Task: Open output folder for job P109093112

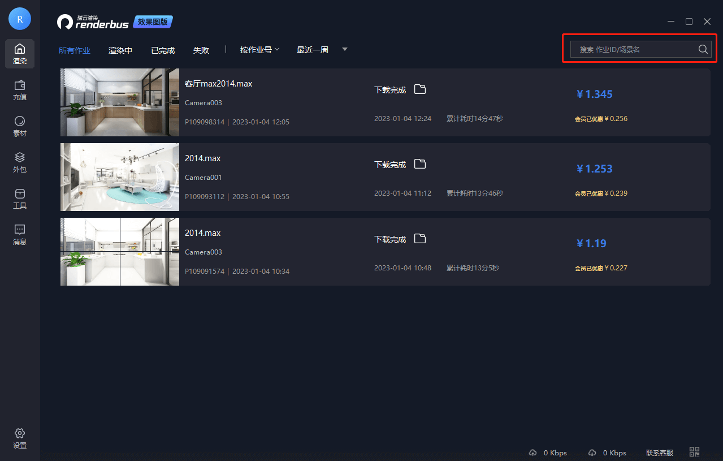Action: click(419, 164)
